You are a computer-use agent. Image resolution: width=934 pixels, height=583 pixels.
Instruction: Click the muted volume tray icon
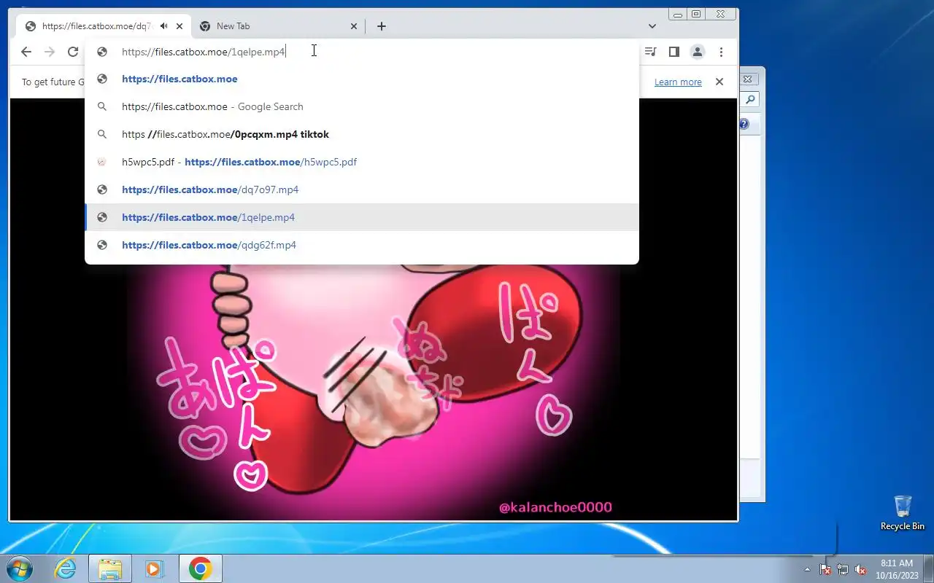861,570
